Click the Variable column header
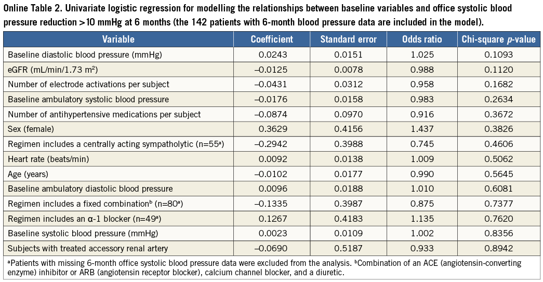 (x=118, y=39)
